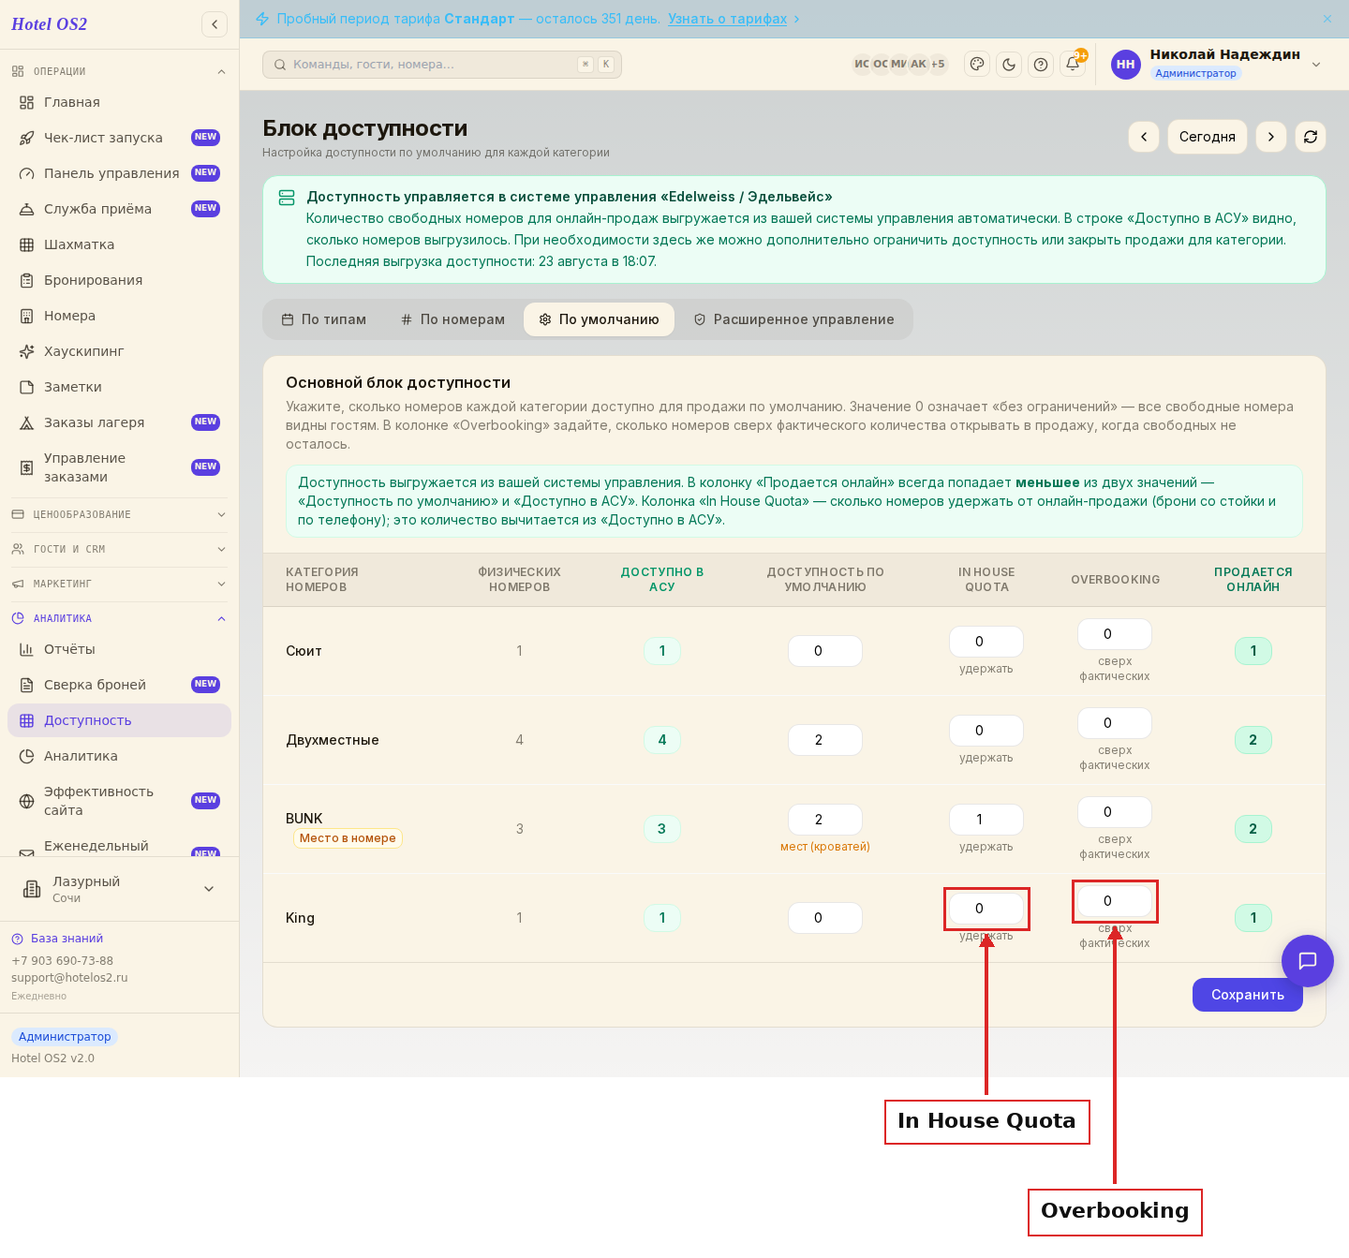The height and width of the screenshot is (1258, 1349).
Task: Open the theme palette icon
Action: [x=977, y=65]
